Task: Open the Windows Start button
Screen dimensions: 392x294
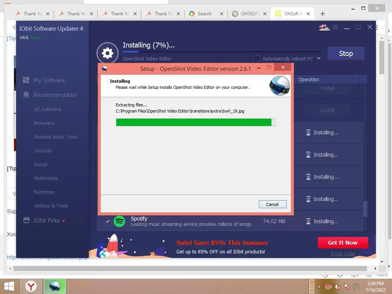Action: [9, 286]
